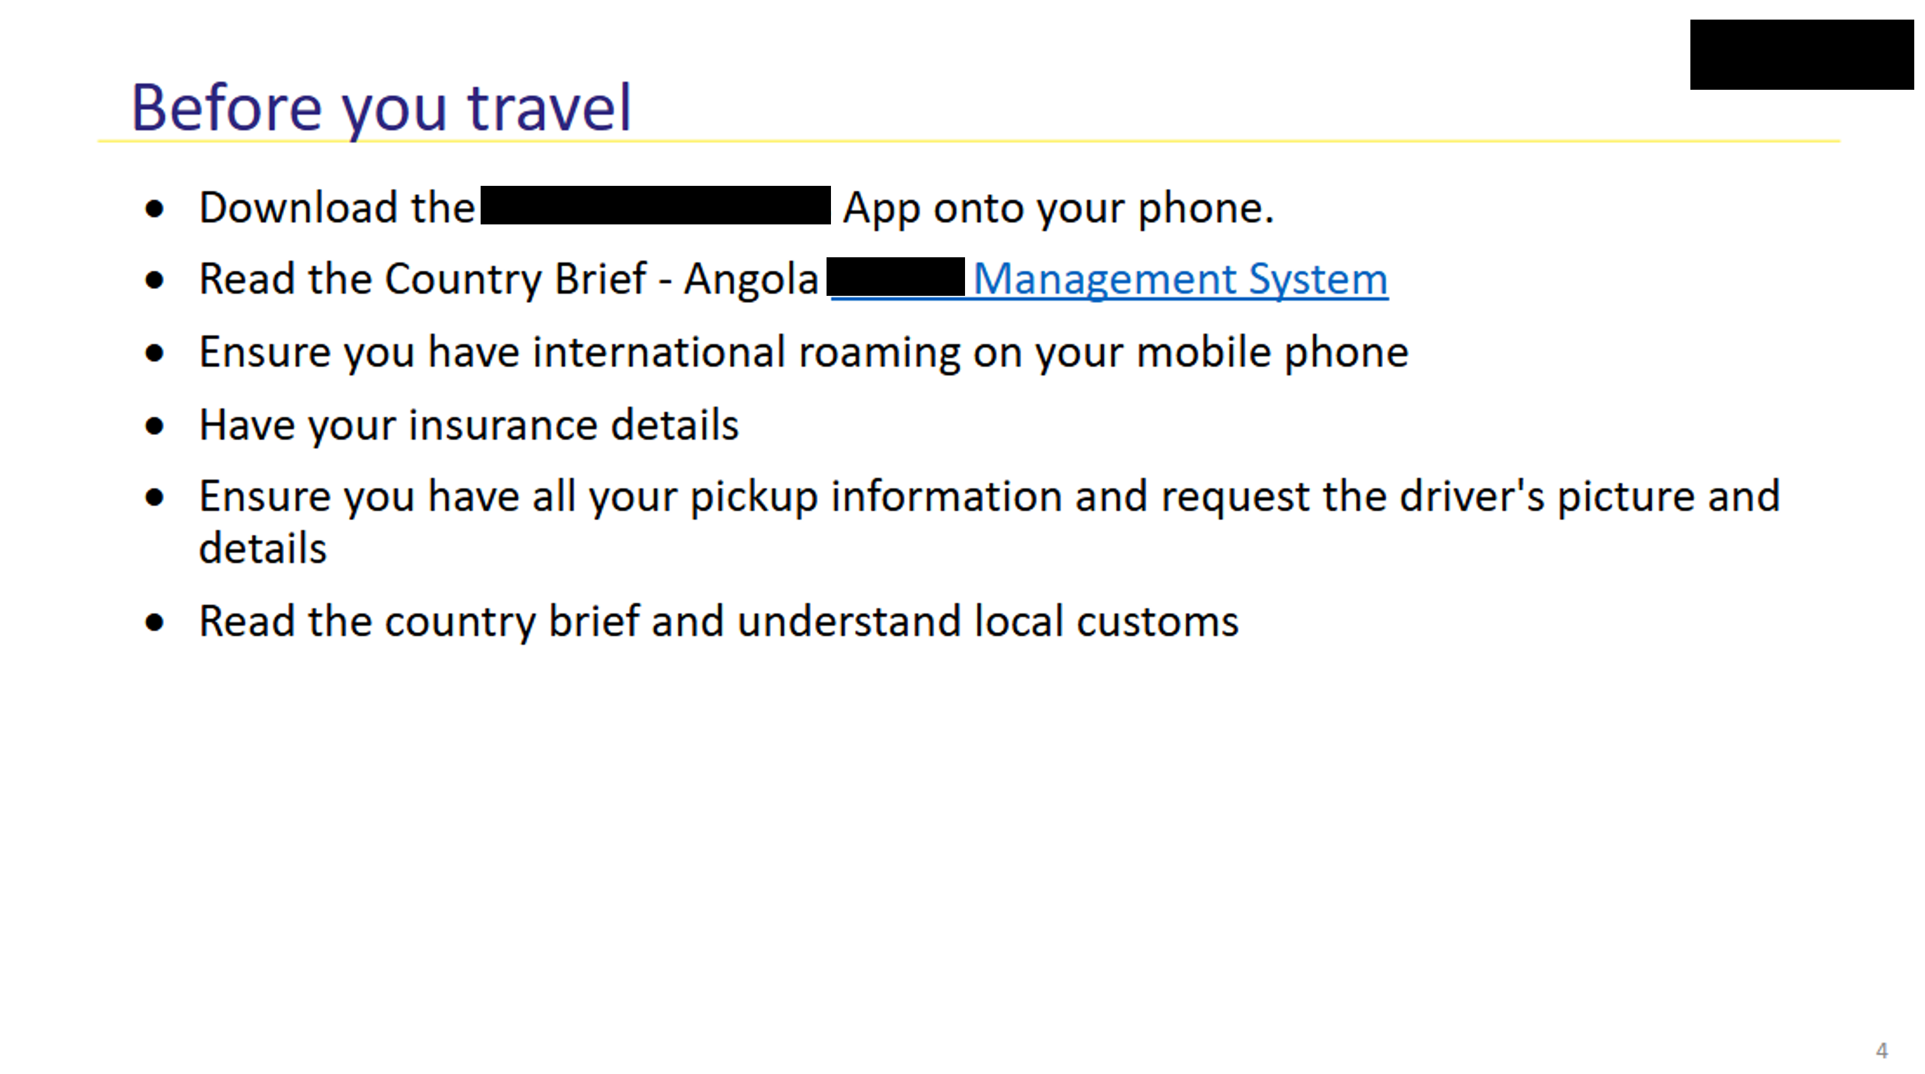The image size is (1925, 1074).
Task: Click the slide number 4
Action: (1881, 1050)
